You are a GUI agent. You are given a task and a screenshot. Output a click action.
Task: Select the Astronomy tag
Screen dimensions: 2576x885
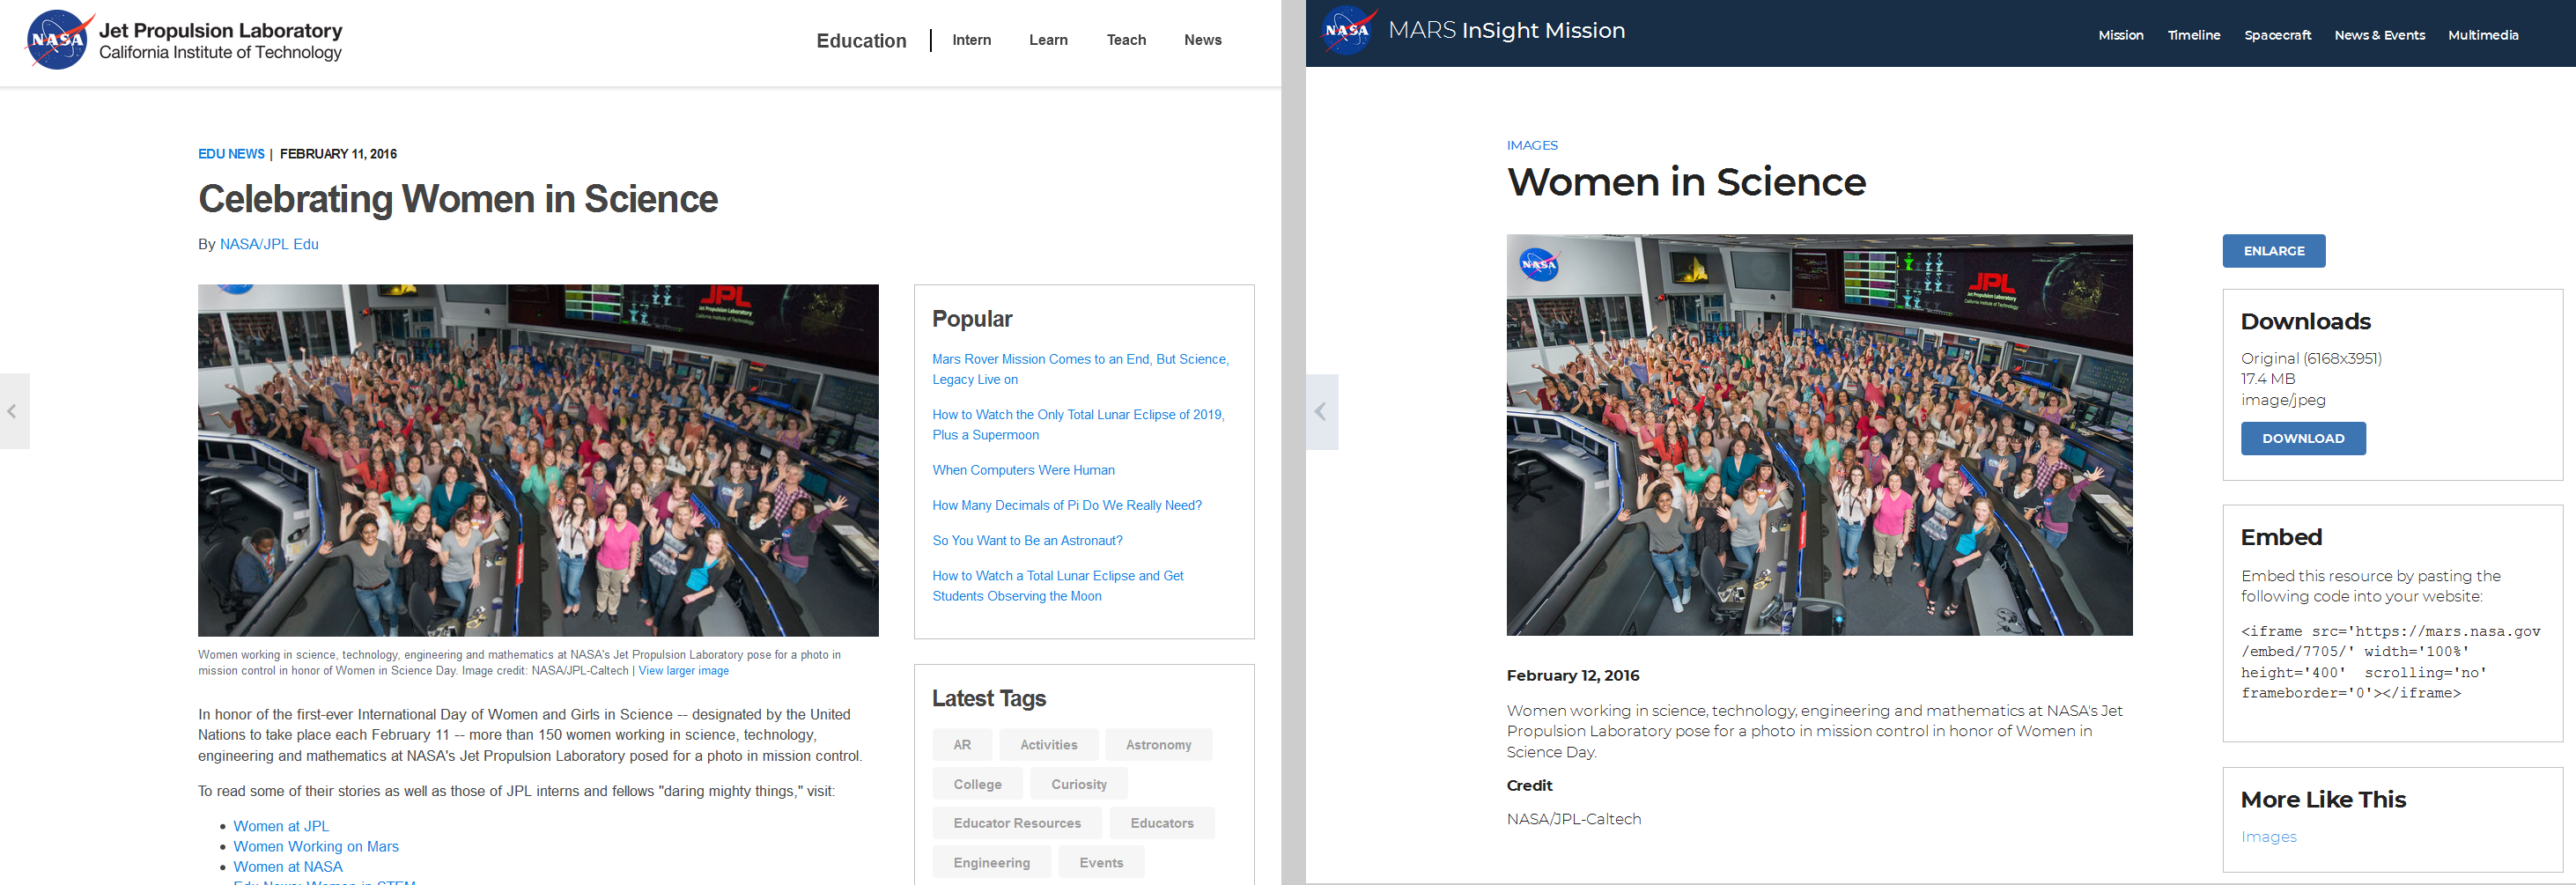pyautogui.click(x=1158, y=745)
